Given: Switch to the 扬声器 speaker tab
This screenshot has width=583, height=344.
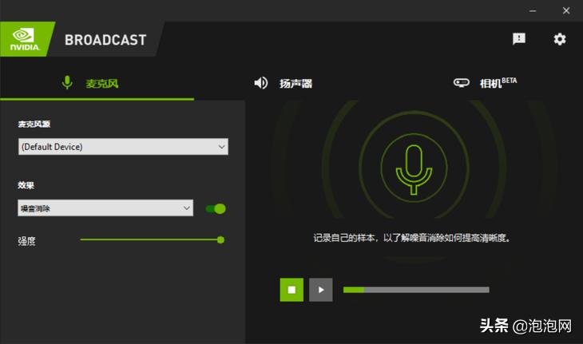Looking at the screenshot, I should pyautogui.click(x=283, y=83).
